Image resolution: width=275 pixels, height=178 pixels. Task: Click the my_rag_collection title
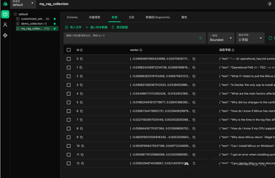54,4
